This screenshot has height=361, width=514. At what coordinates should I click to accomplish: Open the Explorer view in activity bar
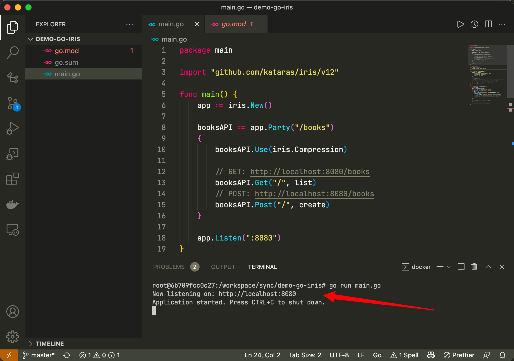[x=12, y=27]
